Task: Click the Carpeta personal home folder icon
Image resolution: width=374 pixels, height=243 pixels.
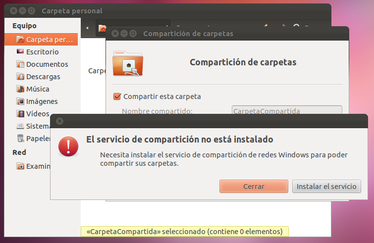Action: click(20, 39)
